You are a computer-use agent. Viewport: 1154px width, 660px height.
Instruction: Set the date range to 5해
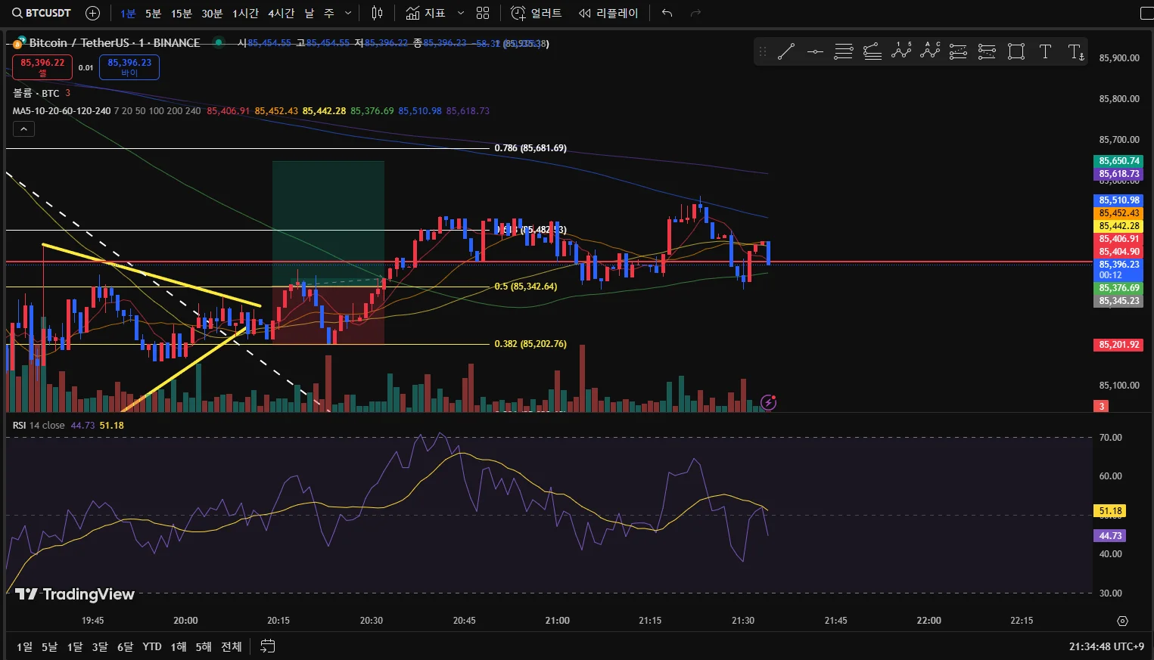click(204, 646)
